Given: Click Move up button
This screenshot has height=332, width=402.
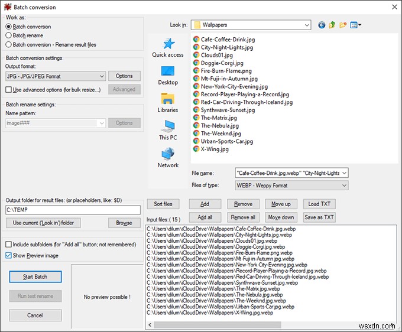Looking at the screenshot, I should tap(281, 204).
